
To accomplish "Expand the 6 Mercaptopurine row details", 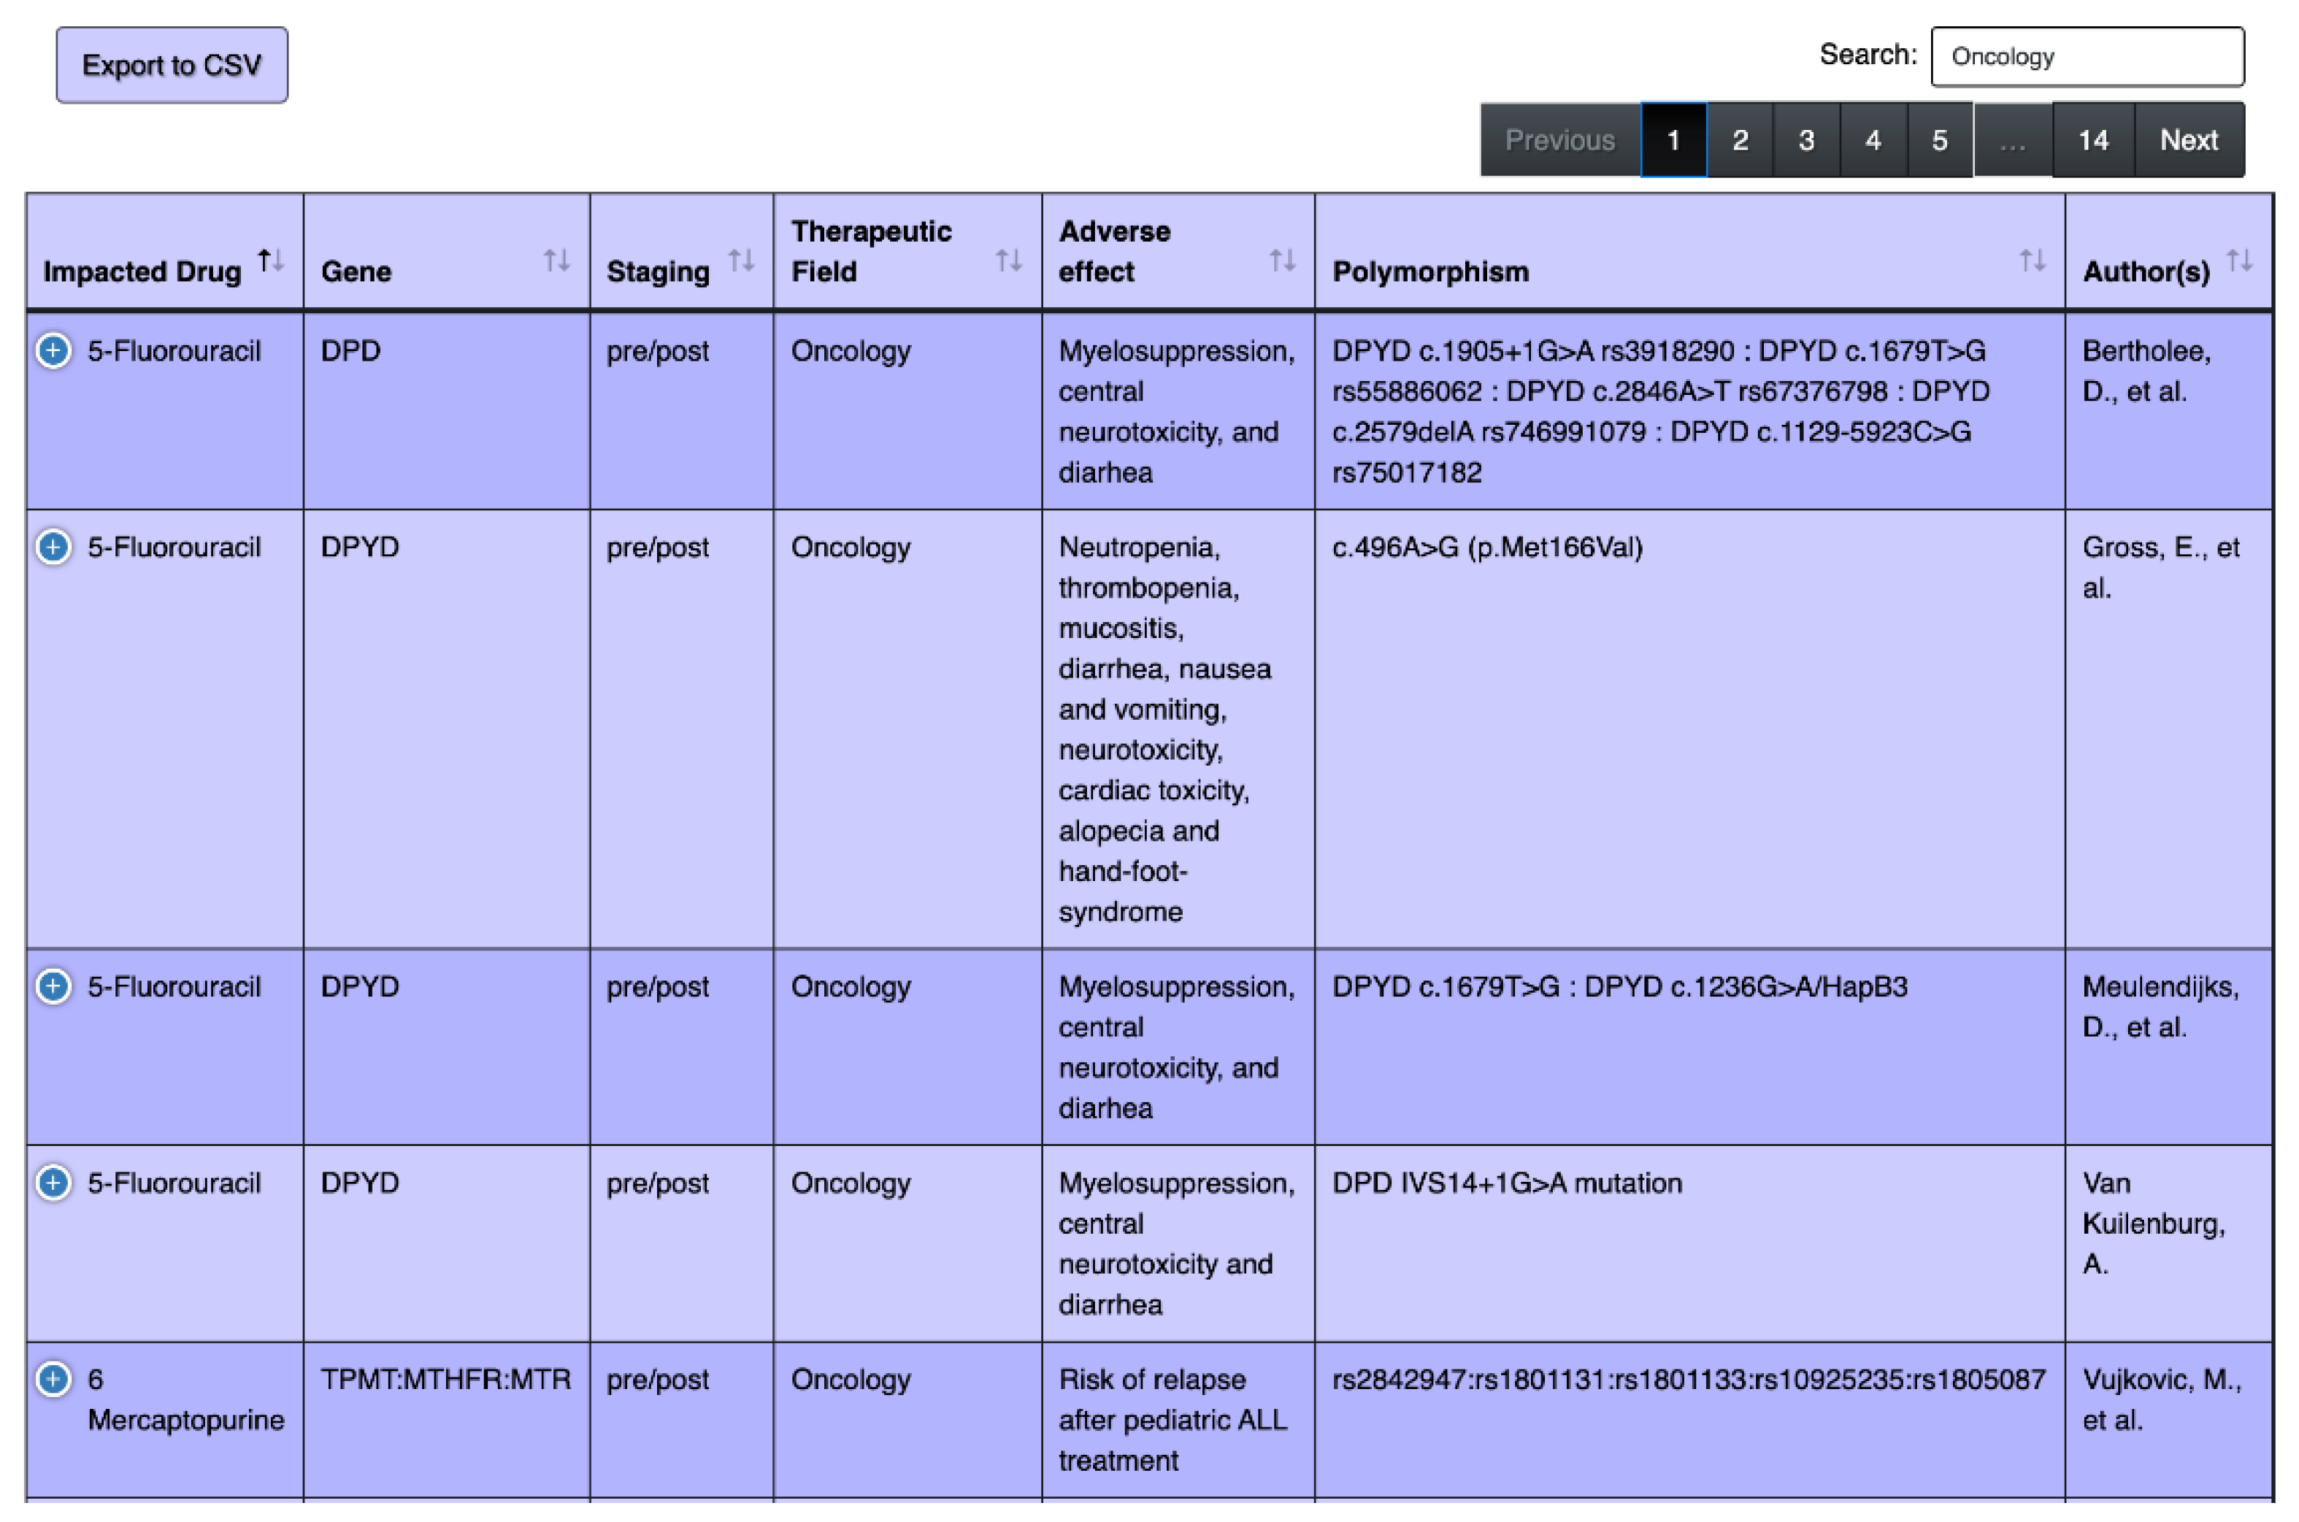I will [x=53, y=1380].
